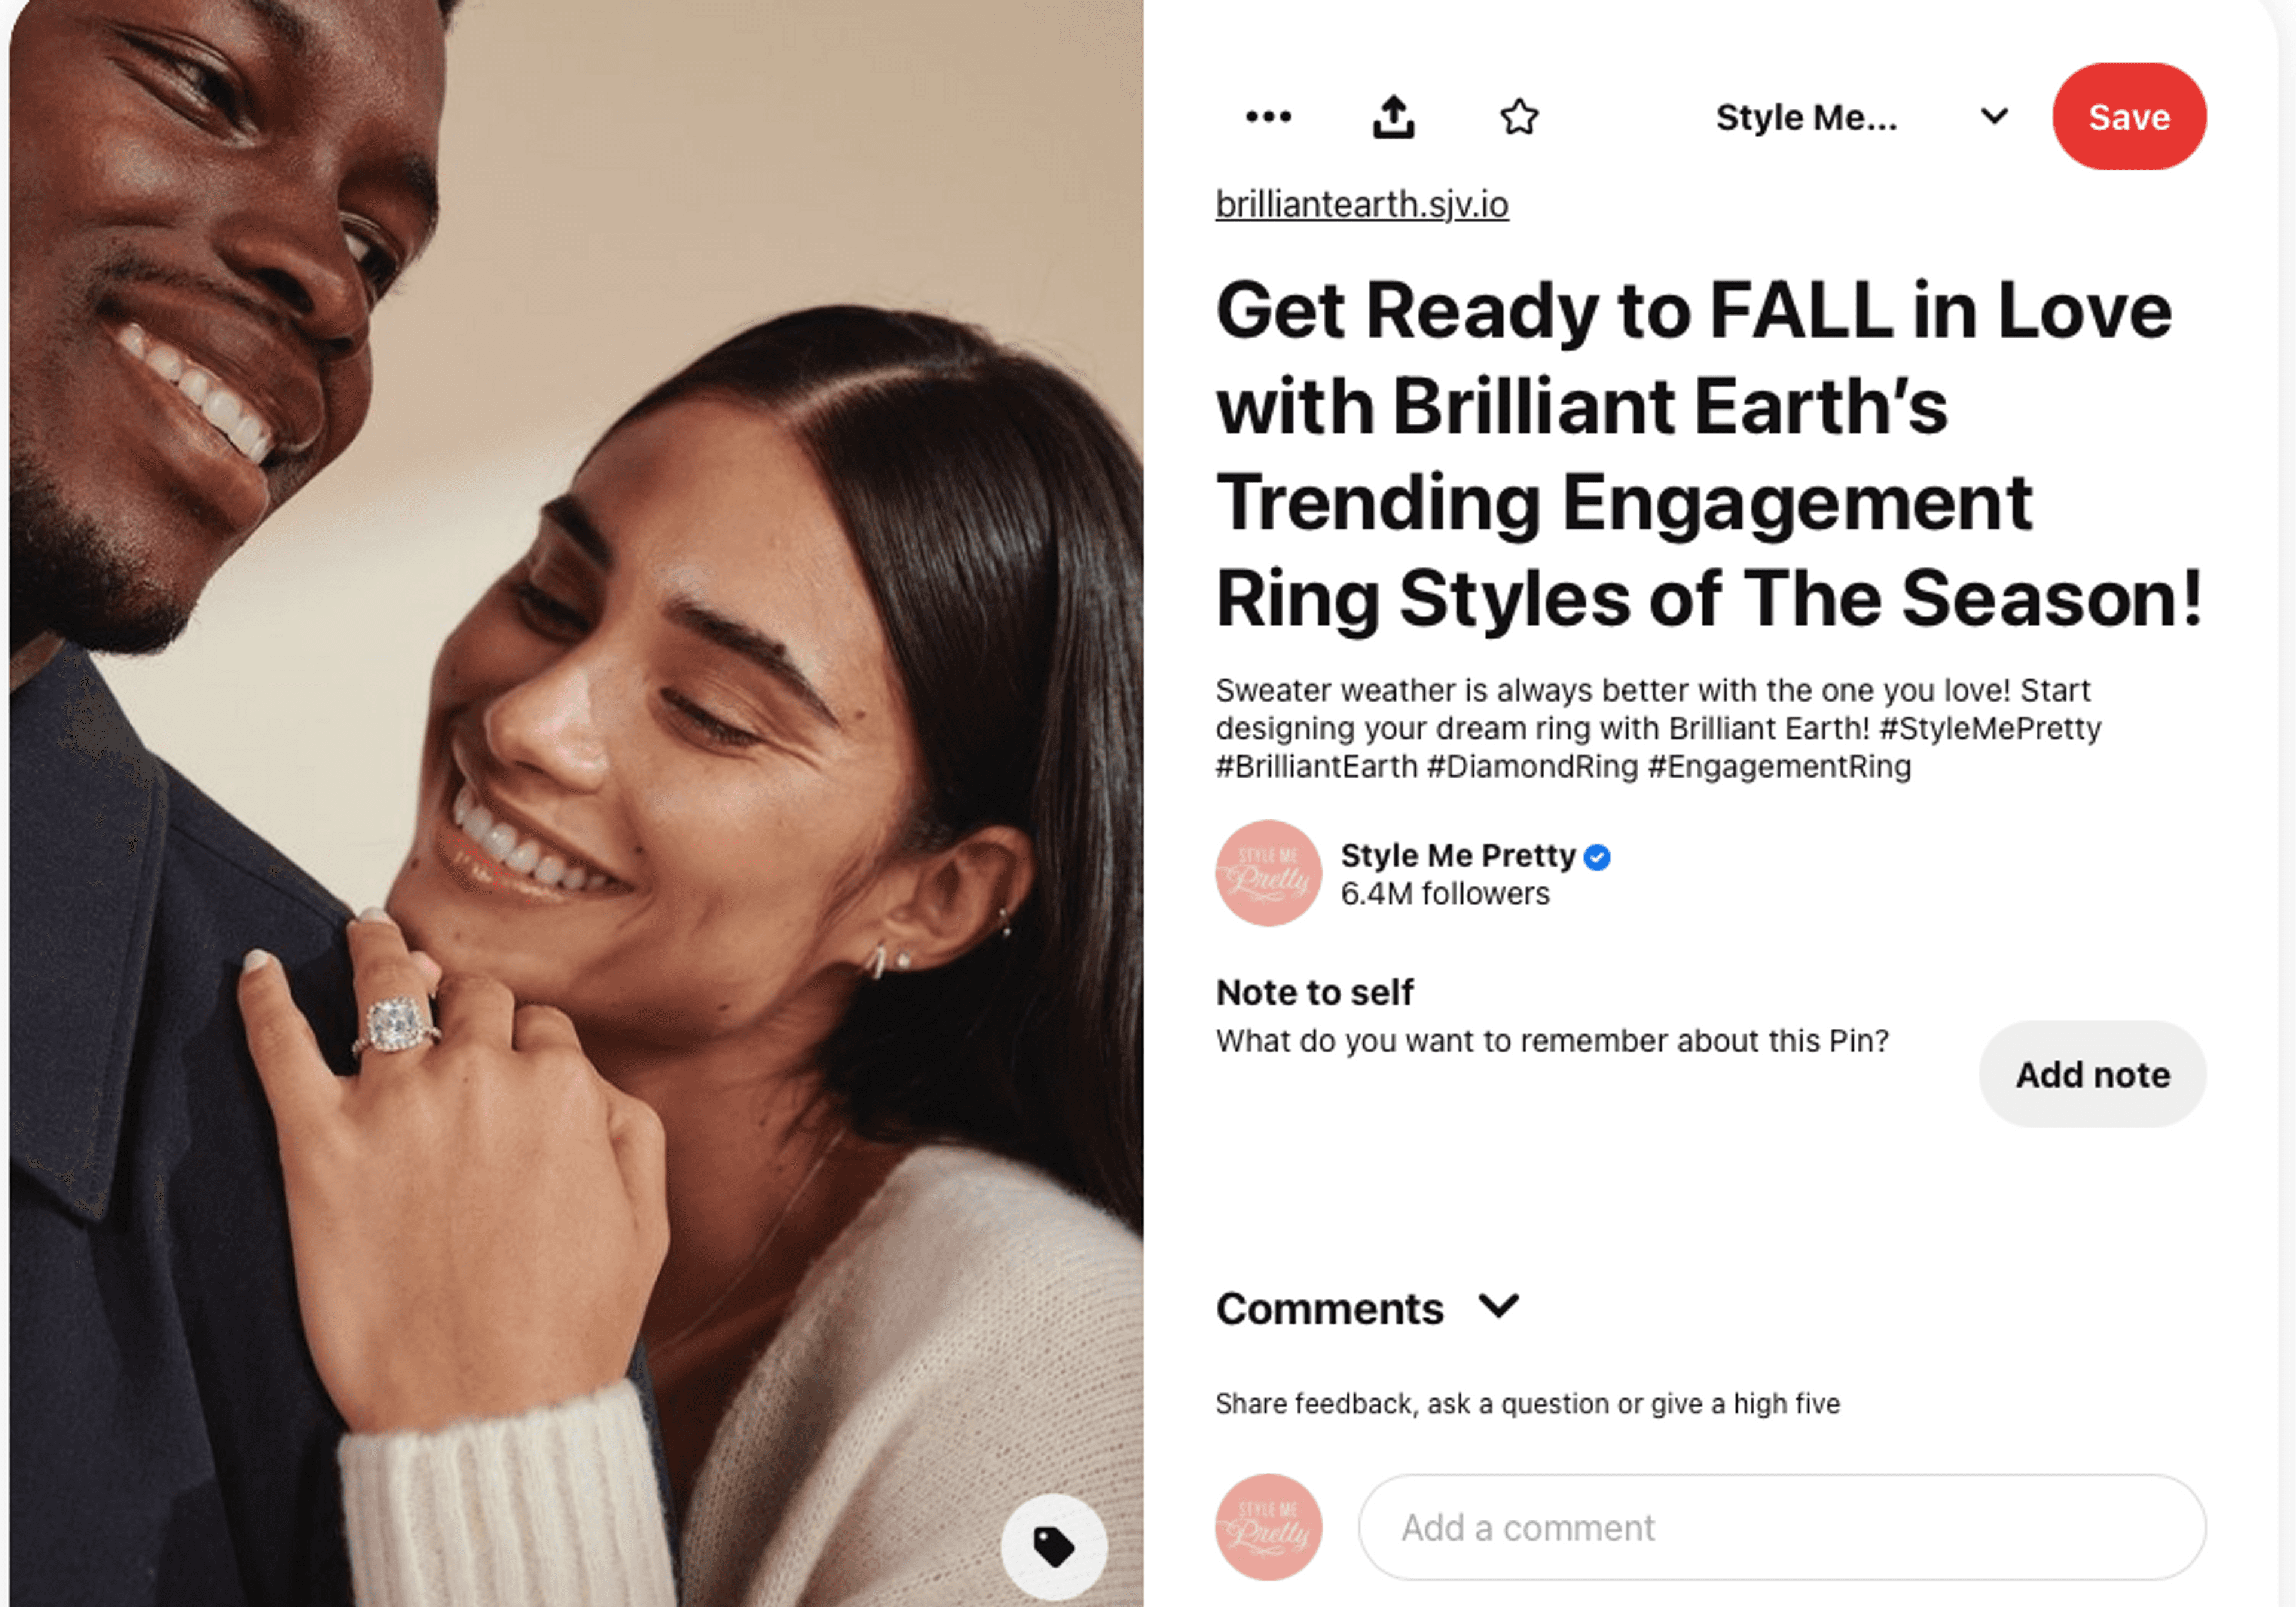Click the Comments heading

[x=1329, y=1308]
